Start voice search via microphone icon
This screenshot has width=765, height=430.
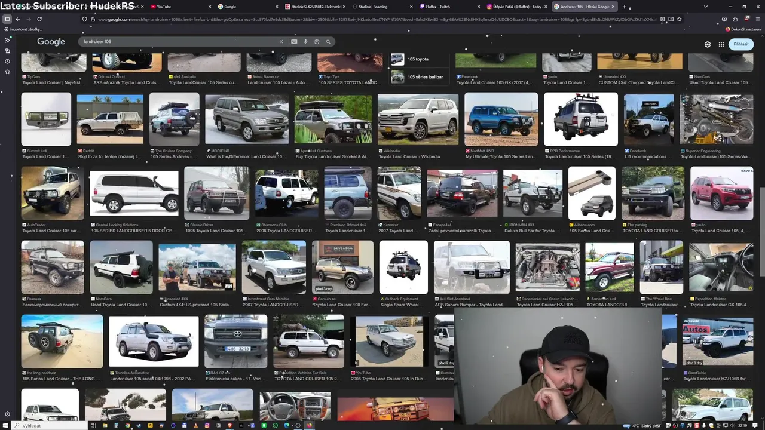305,42
